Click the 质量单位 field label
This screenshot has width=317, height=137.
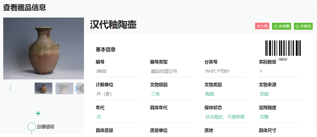(x=159, y=131)
